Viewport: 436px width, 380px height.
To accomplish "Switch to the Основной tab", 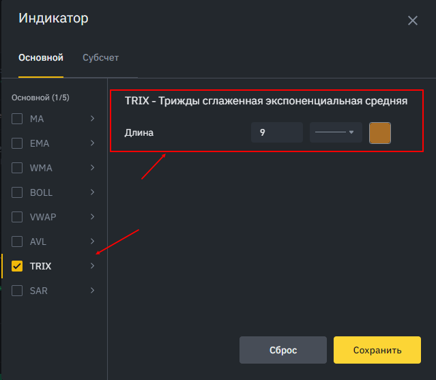I will (41, 58).
